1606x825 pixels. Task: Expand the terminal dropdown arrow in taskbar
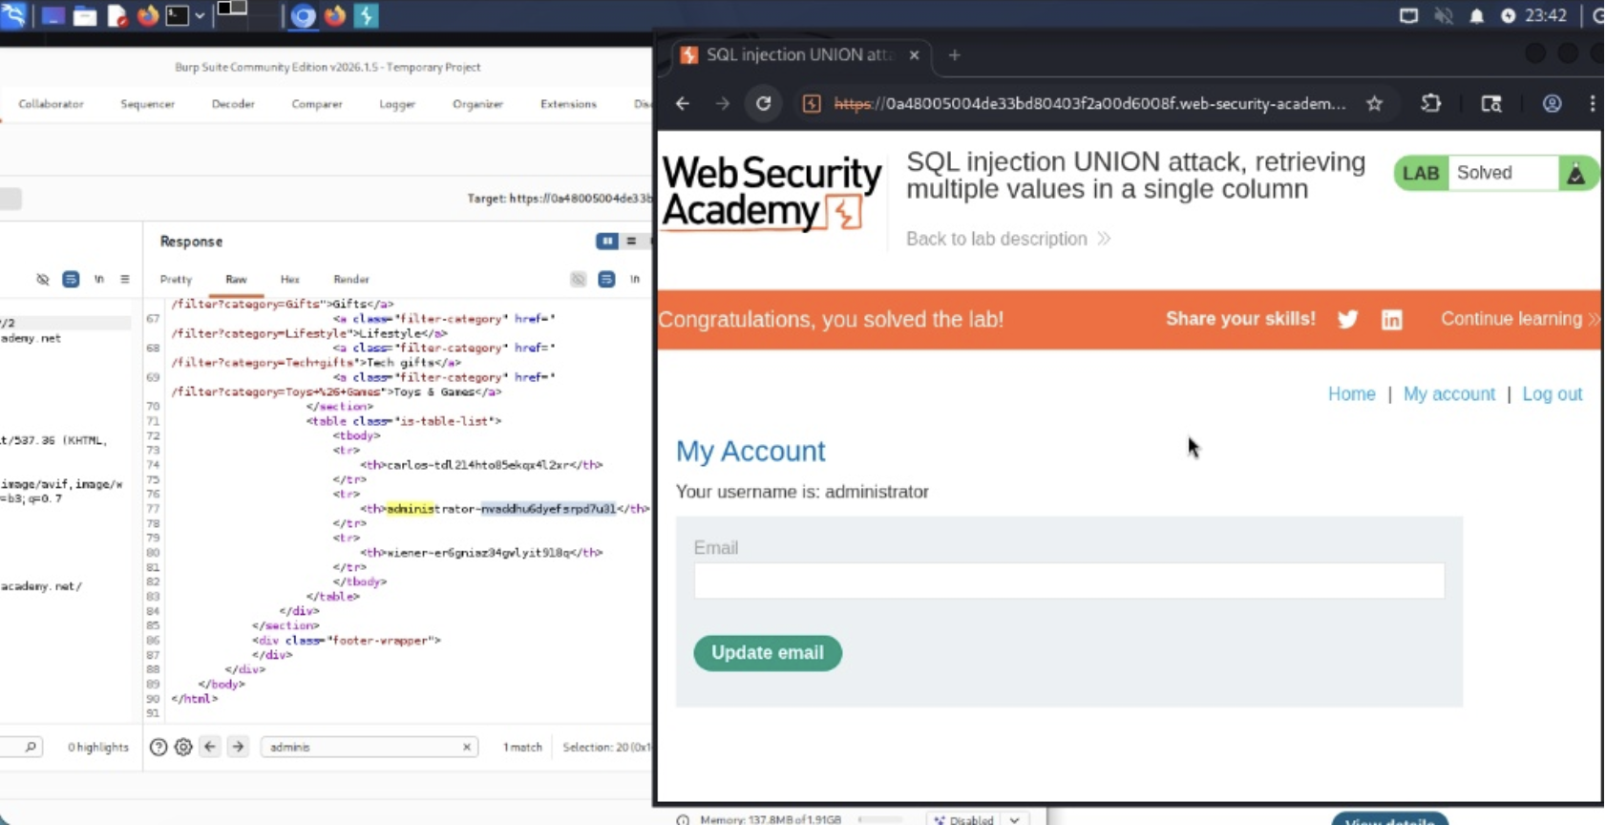(x=200, y=15)
